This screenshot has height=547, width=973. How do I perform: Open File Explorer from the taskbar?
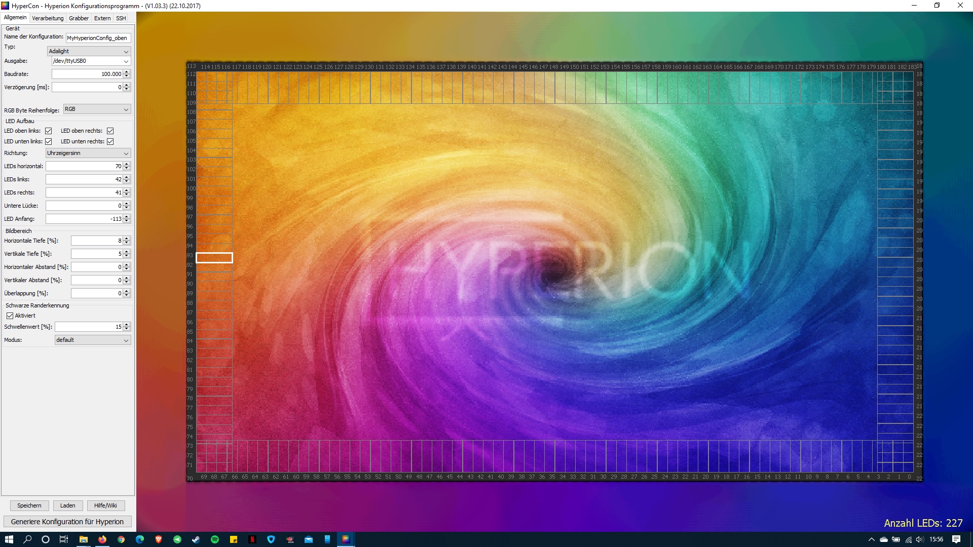(84, 539)
